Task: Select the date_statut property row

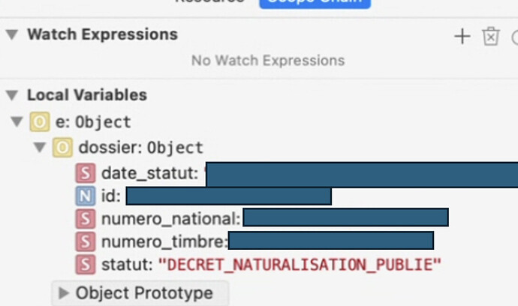Action: [x=297, y=174]
